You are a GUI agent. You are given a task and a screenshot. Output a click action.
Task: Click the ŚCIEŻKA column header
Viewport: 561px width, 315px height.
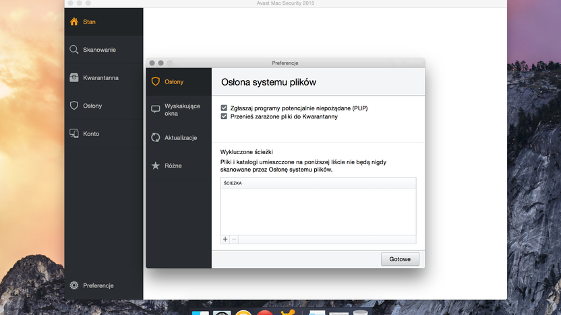pyautogui.click(x=318, y=183)
